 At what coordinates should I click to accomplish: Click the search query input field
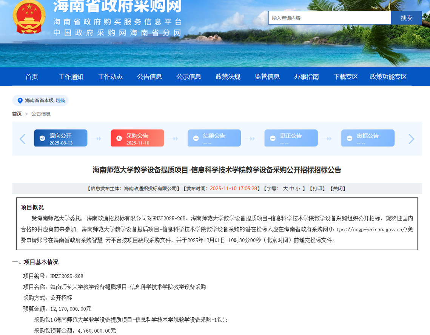[x=329, y=18]
